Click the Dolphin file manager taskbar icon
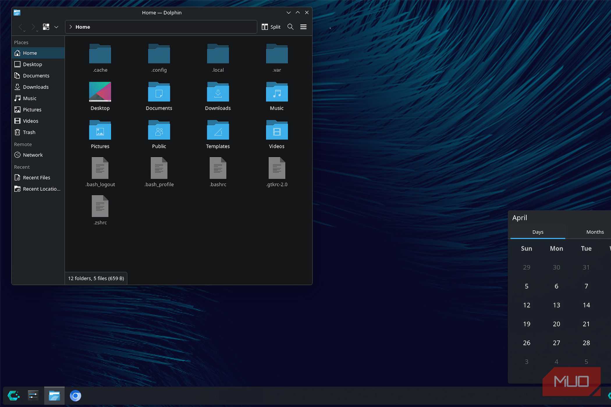Screen dimensions: 611x407 pyautogui.click(x=54, y=396)
